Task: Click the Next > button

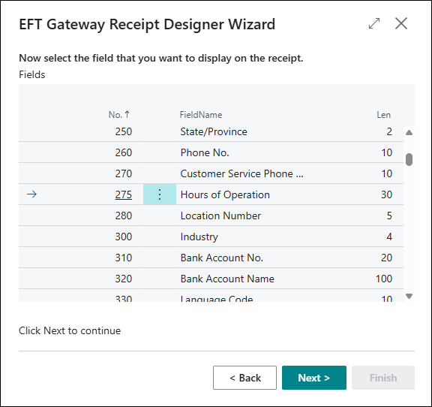Action: [314, 378]
